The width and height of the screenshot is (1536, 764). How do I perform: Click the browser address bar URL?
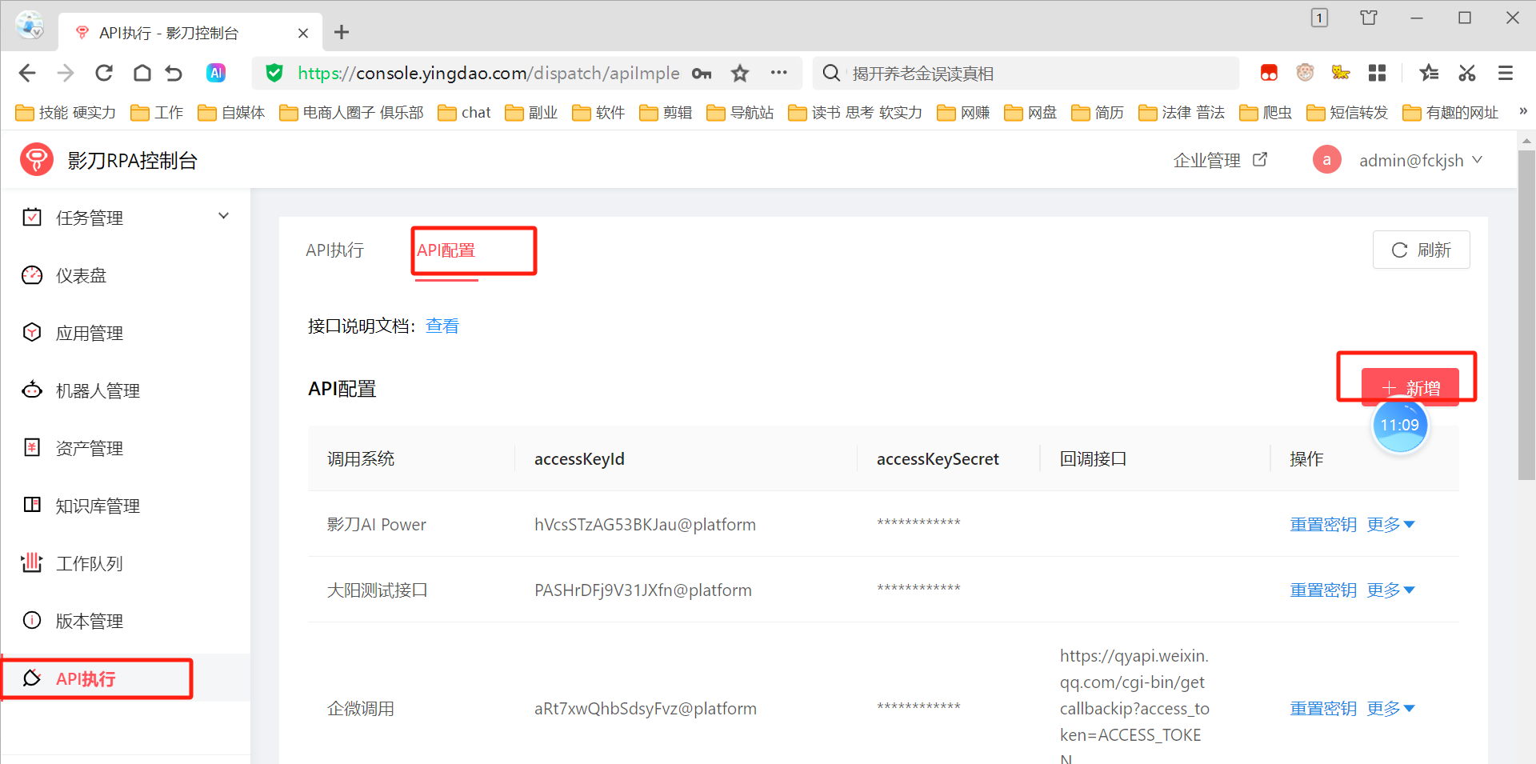click(488, 74)
